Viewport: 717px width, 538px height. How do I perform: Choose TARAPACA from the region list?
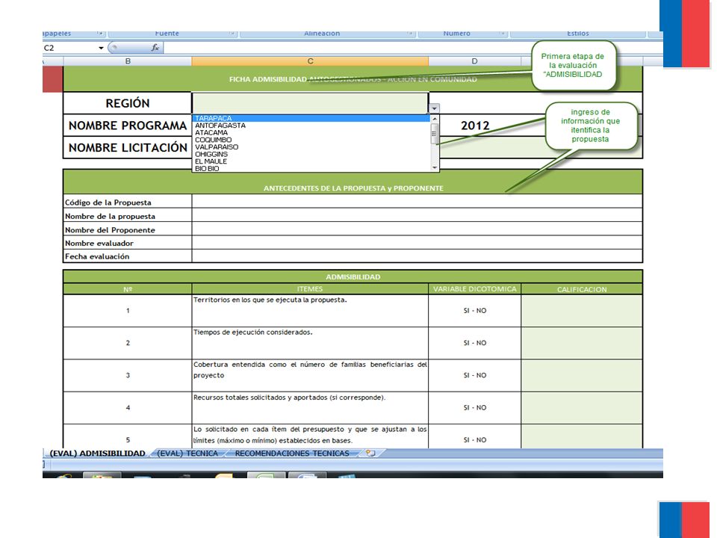point(311,118)
